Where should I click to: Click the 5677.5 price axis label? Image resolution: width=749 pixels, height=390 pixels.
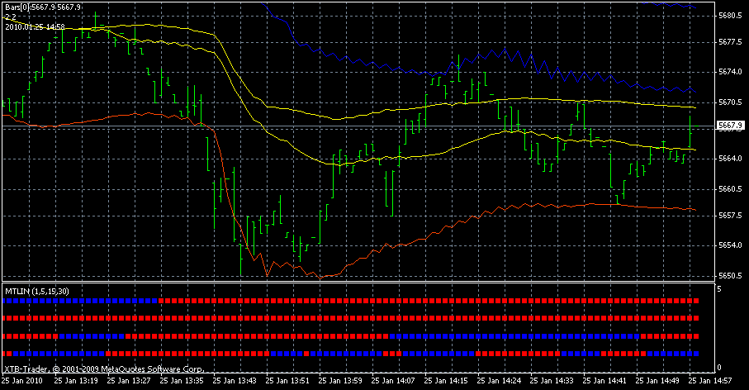(730, 42)
